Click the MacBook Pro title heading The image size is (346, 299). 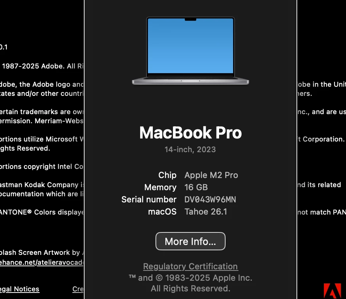coord(191,133)
